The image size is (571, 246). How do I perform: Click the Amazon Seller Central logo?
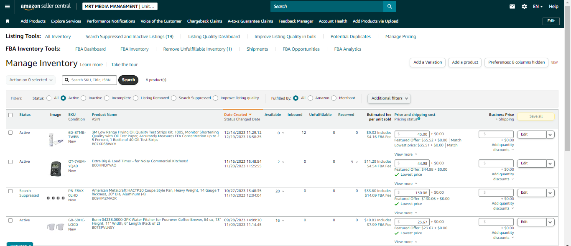tap(46, 6)
